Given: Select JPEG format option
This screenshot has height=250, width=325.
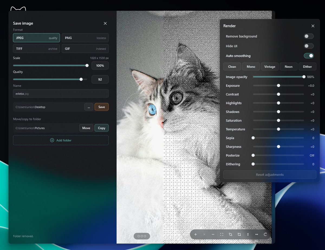Looking at the screenshot, I should (36, 38).
